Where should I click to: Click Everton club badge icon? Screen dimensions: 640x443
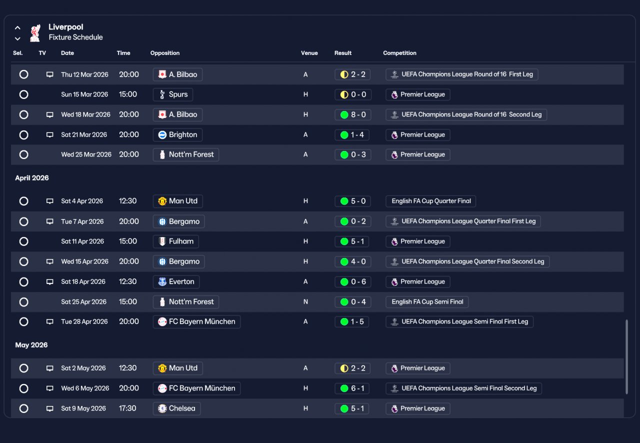[162, 281]
